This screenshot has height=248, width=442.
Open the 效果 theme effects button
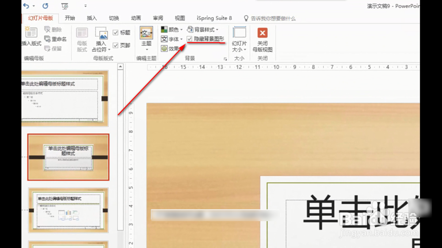click(170, 49)
